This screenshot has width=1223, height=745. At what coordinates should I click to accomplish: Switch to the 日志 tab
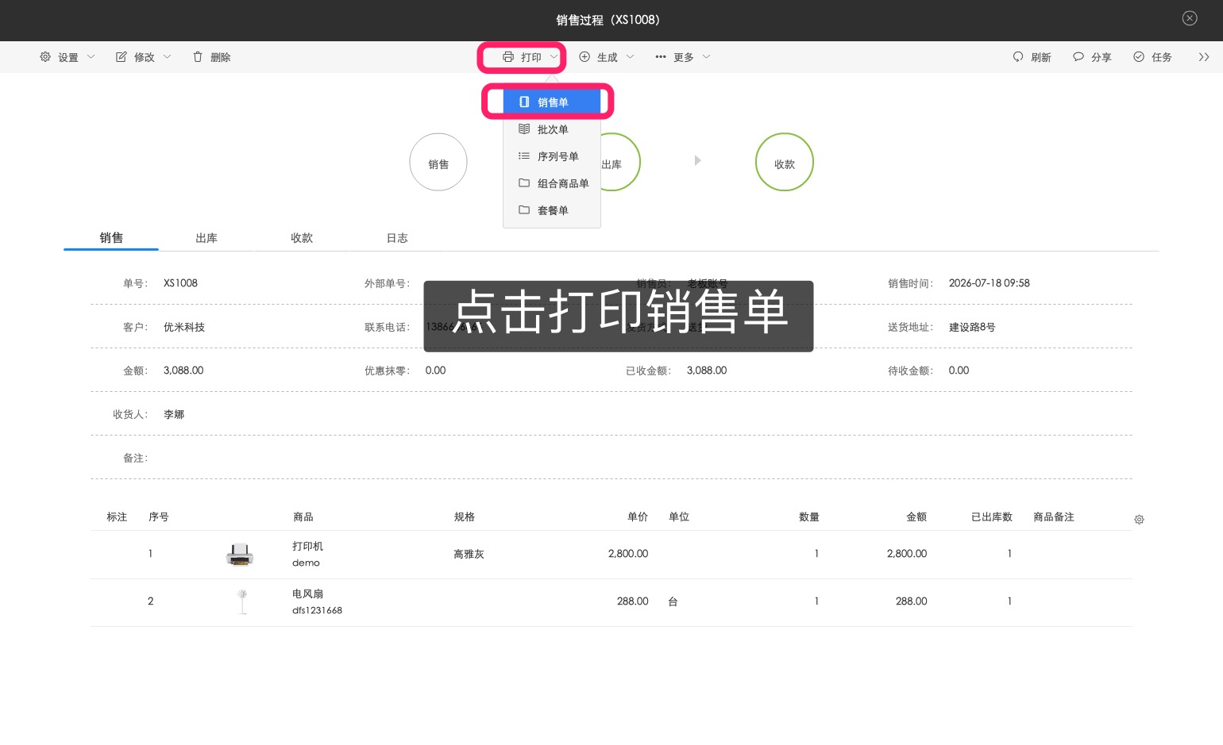[397, 238]
